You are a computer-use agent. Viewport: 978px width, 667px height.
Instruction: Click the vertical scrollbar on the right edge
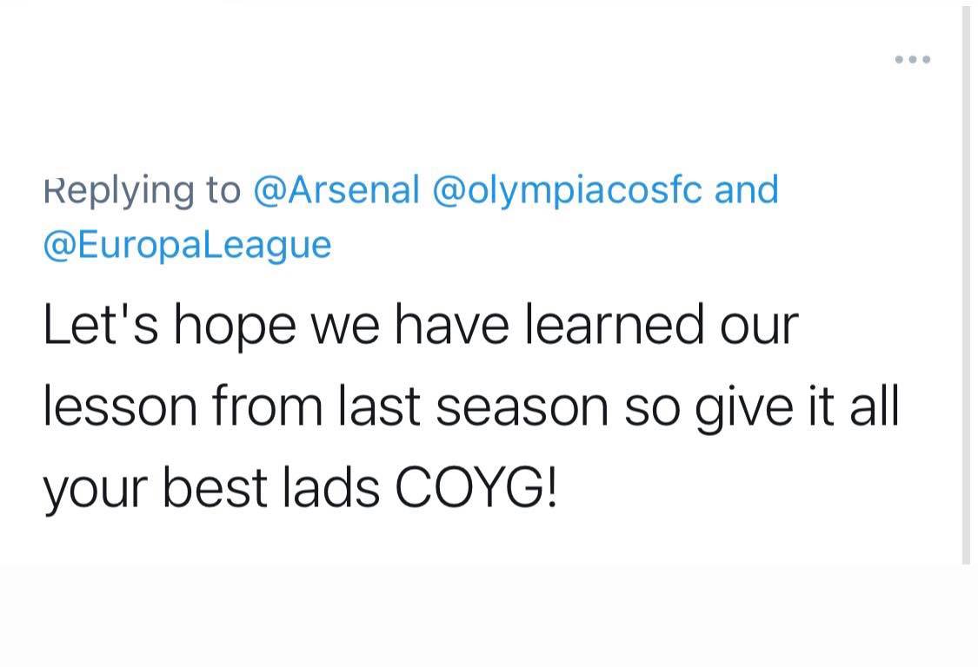coord(966,287)
